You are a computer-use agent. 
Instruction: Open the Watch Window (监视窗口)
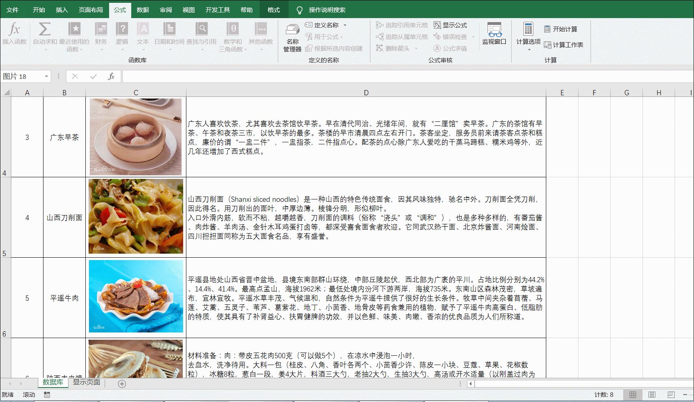click(494, 34)
